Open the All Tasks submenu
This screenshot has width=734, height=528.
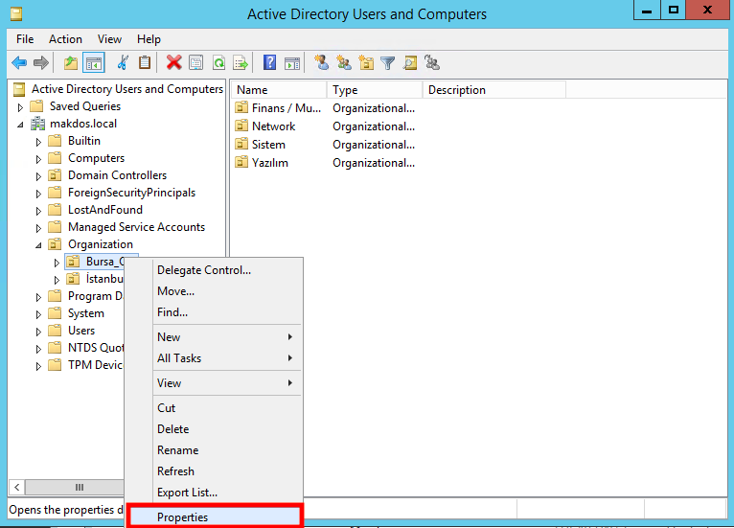(215, 358)
